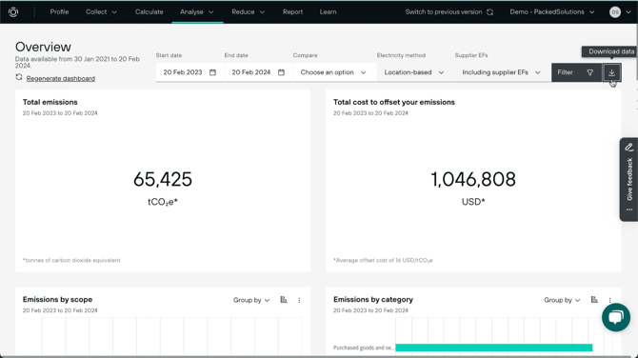Image resolution: width=638 pixels, height=358 pixels.
Task: Expand the Reduce menu
Action: tap(249, 11)
